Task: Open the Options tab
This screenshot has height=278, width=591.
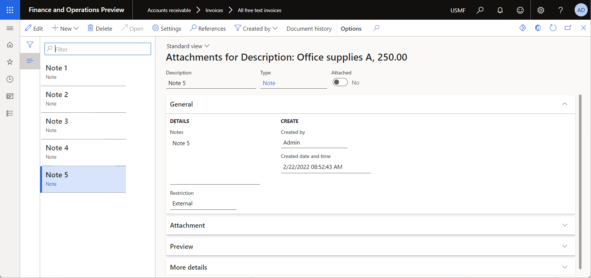Action: point(351,28)
